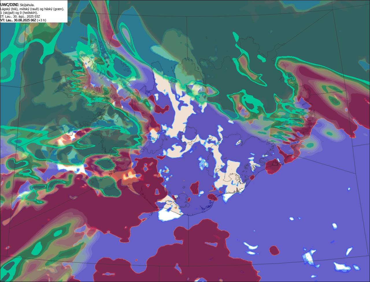Click the 'UWC/DINI:' bold title text
The height and width of the screenshot is (282, 370).
(10, 5)
